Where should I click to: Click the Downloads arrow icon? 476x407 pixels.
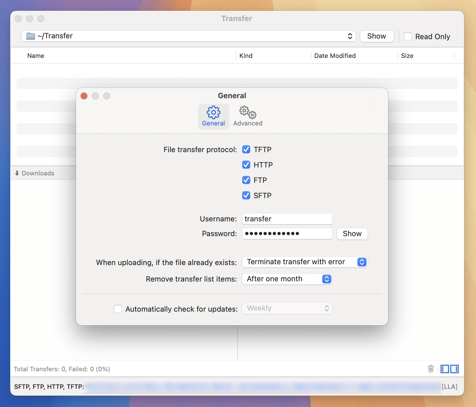(18, 173)
